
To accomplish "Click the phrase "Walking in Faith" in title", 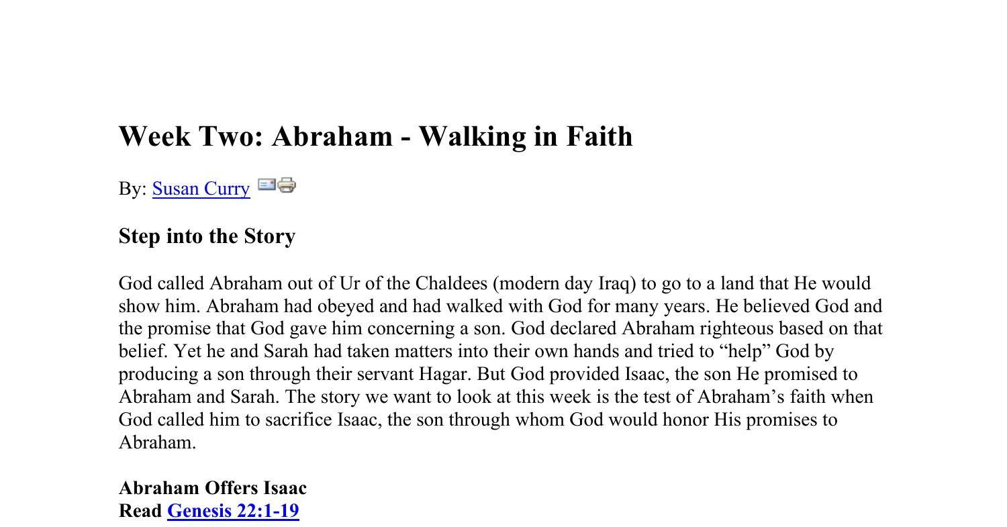I will coord(526,136).
